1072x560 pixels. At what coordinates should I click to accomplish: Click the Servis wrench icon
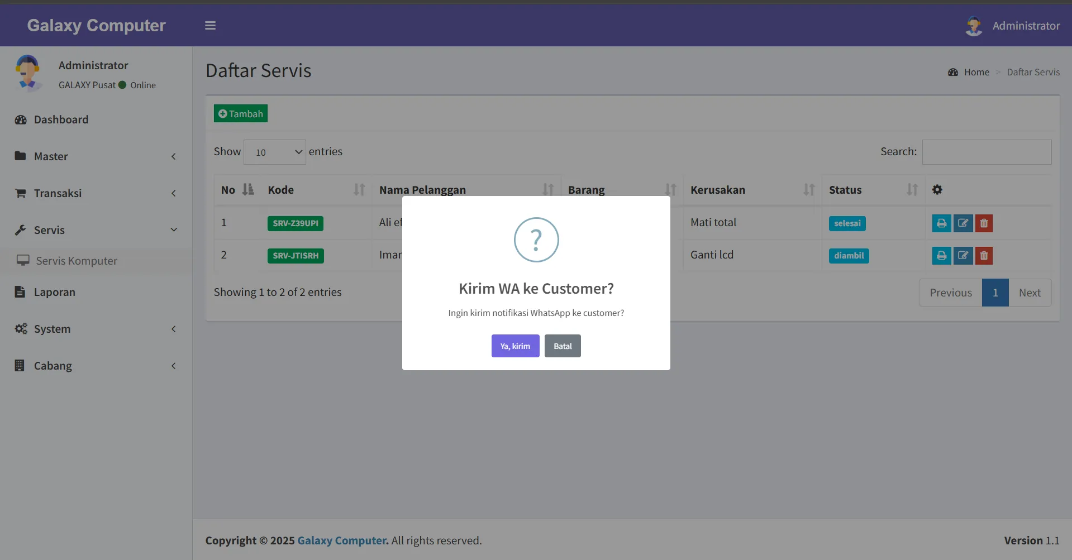pos(20,230)
